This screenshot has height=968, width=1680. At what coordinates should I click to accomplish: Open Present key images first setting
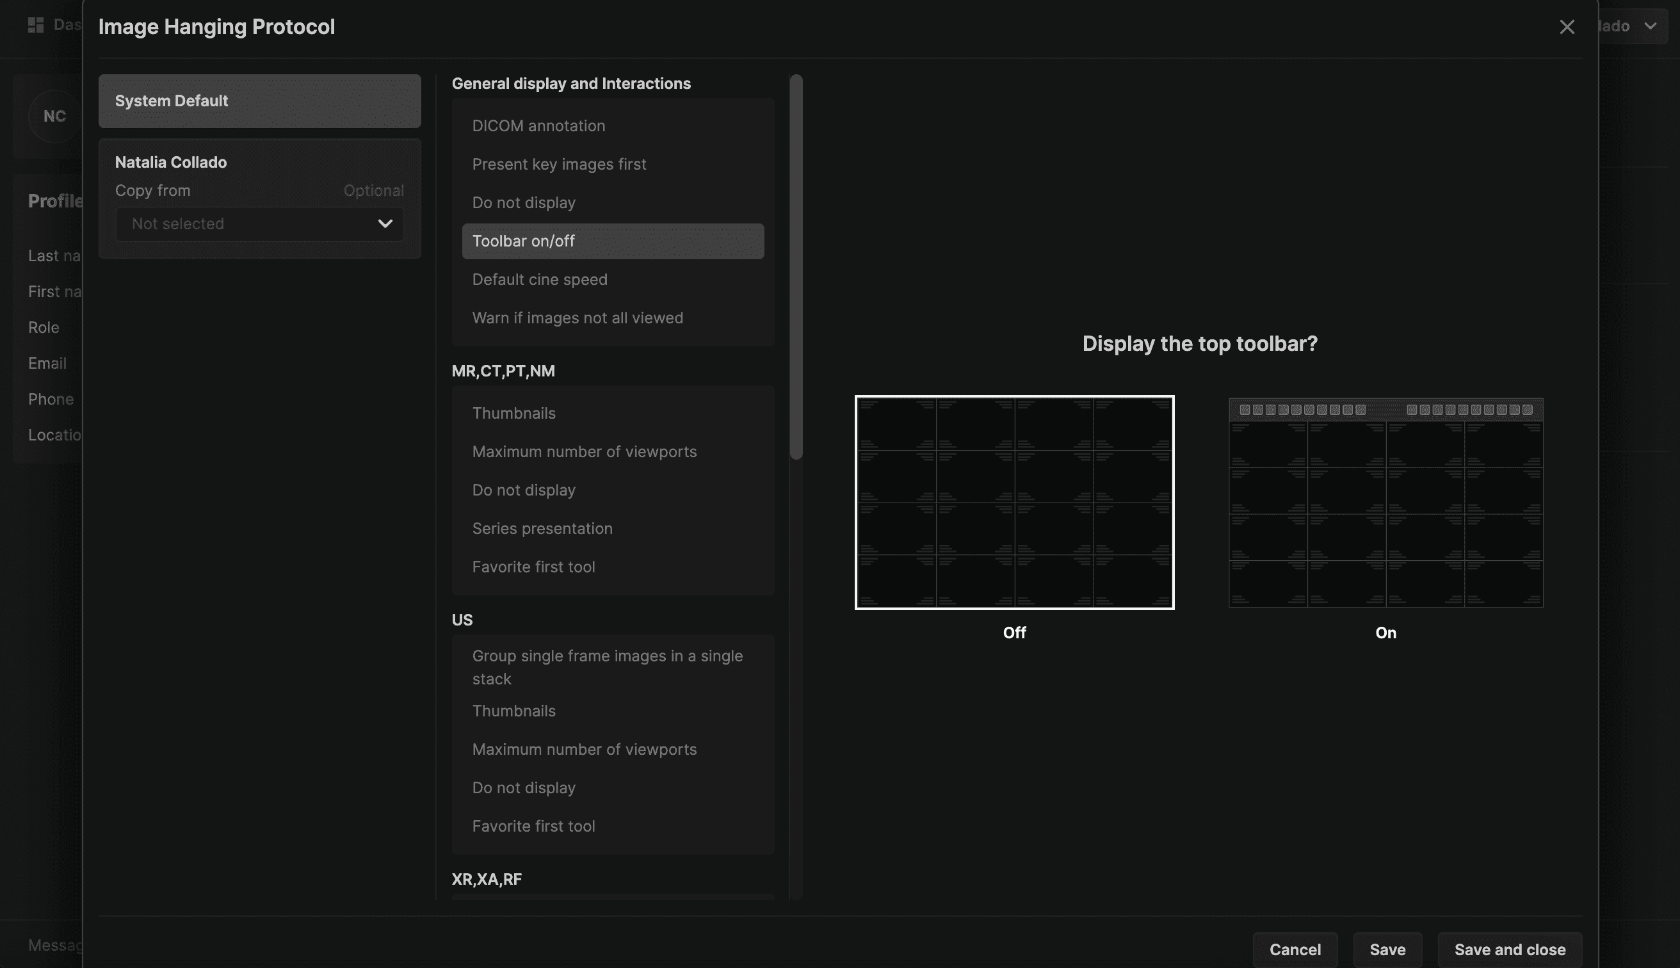[558, 164]
